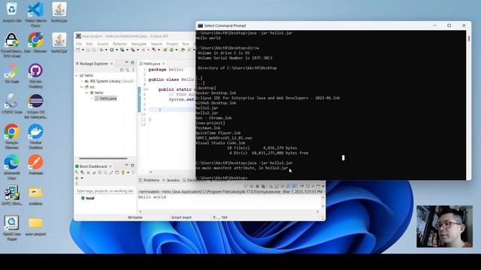Open Package Explorer view menu (three dots)
The image size is (481, 270).
pos(134,70)
